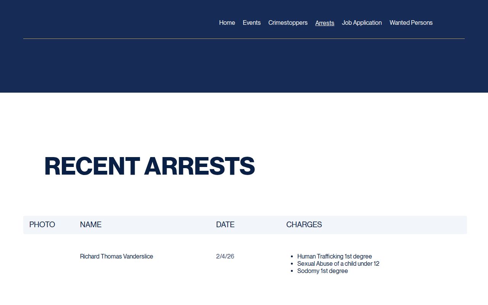
Task: Open the Home navigation link
Action: pos(227,23)
